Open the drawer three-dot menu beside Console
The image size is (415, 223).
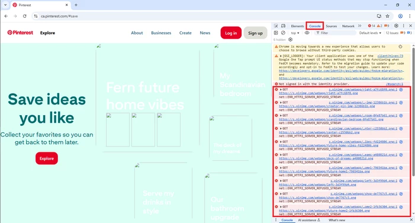click(x=276, y=220)
